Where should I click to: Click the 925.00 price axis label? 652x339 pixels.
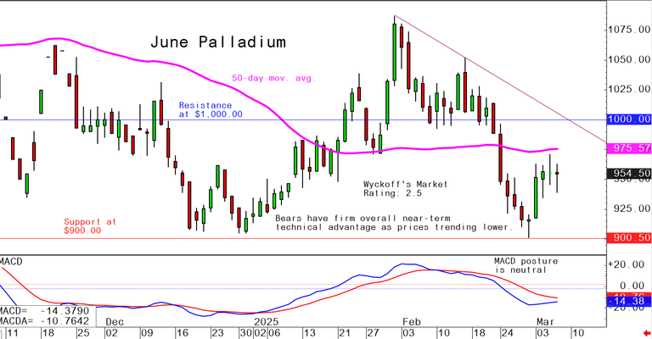630,208
